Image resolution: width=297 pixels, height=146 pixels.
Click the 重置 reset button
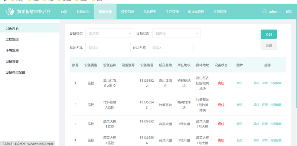(268, 45)
